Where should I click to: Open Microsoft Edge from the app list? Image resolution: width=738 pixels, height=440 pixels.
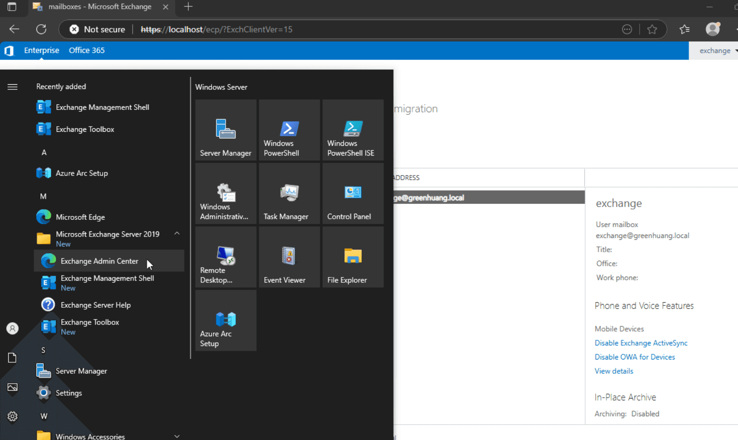click(109, 217)
